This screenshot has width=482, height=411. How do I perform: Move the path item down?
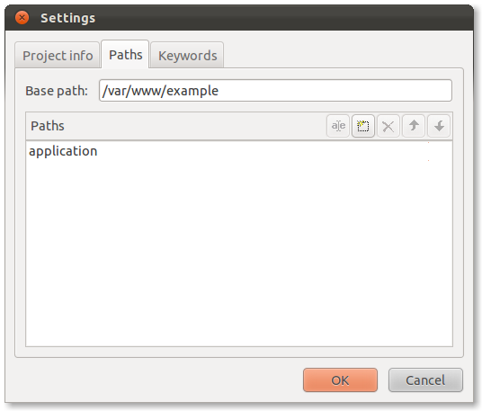click(439, 126)
